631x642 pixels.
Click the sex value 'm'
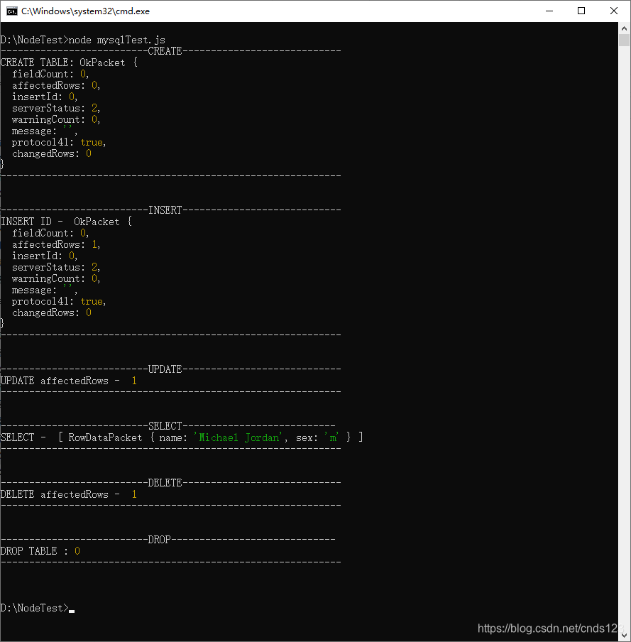332,437
